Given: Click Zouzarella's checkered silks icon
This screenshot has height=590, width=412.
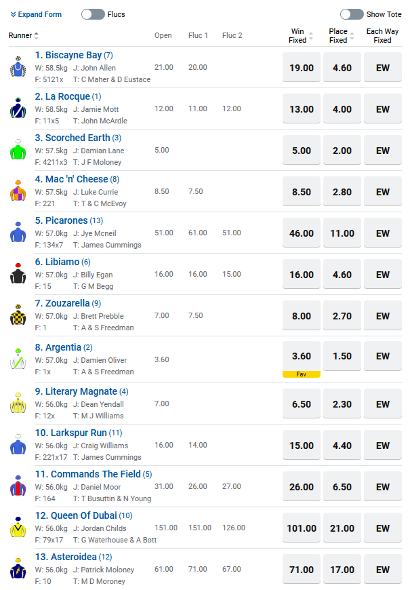Looking at the screenshot, I should (18, 315).
